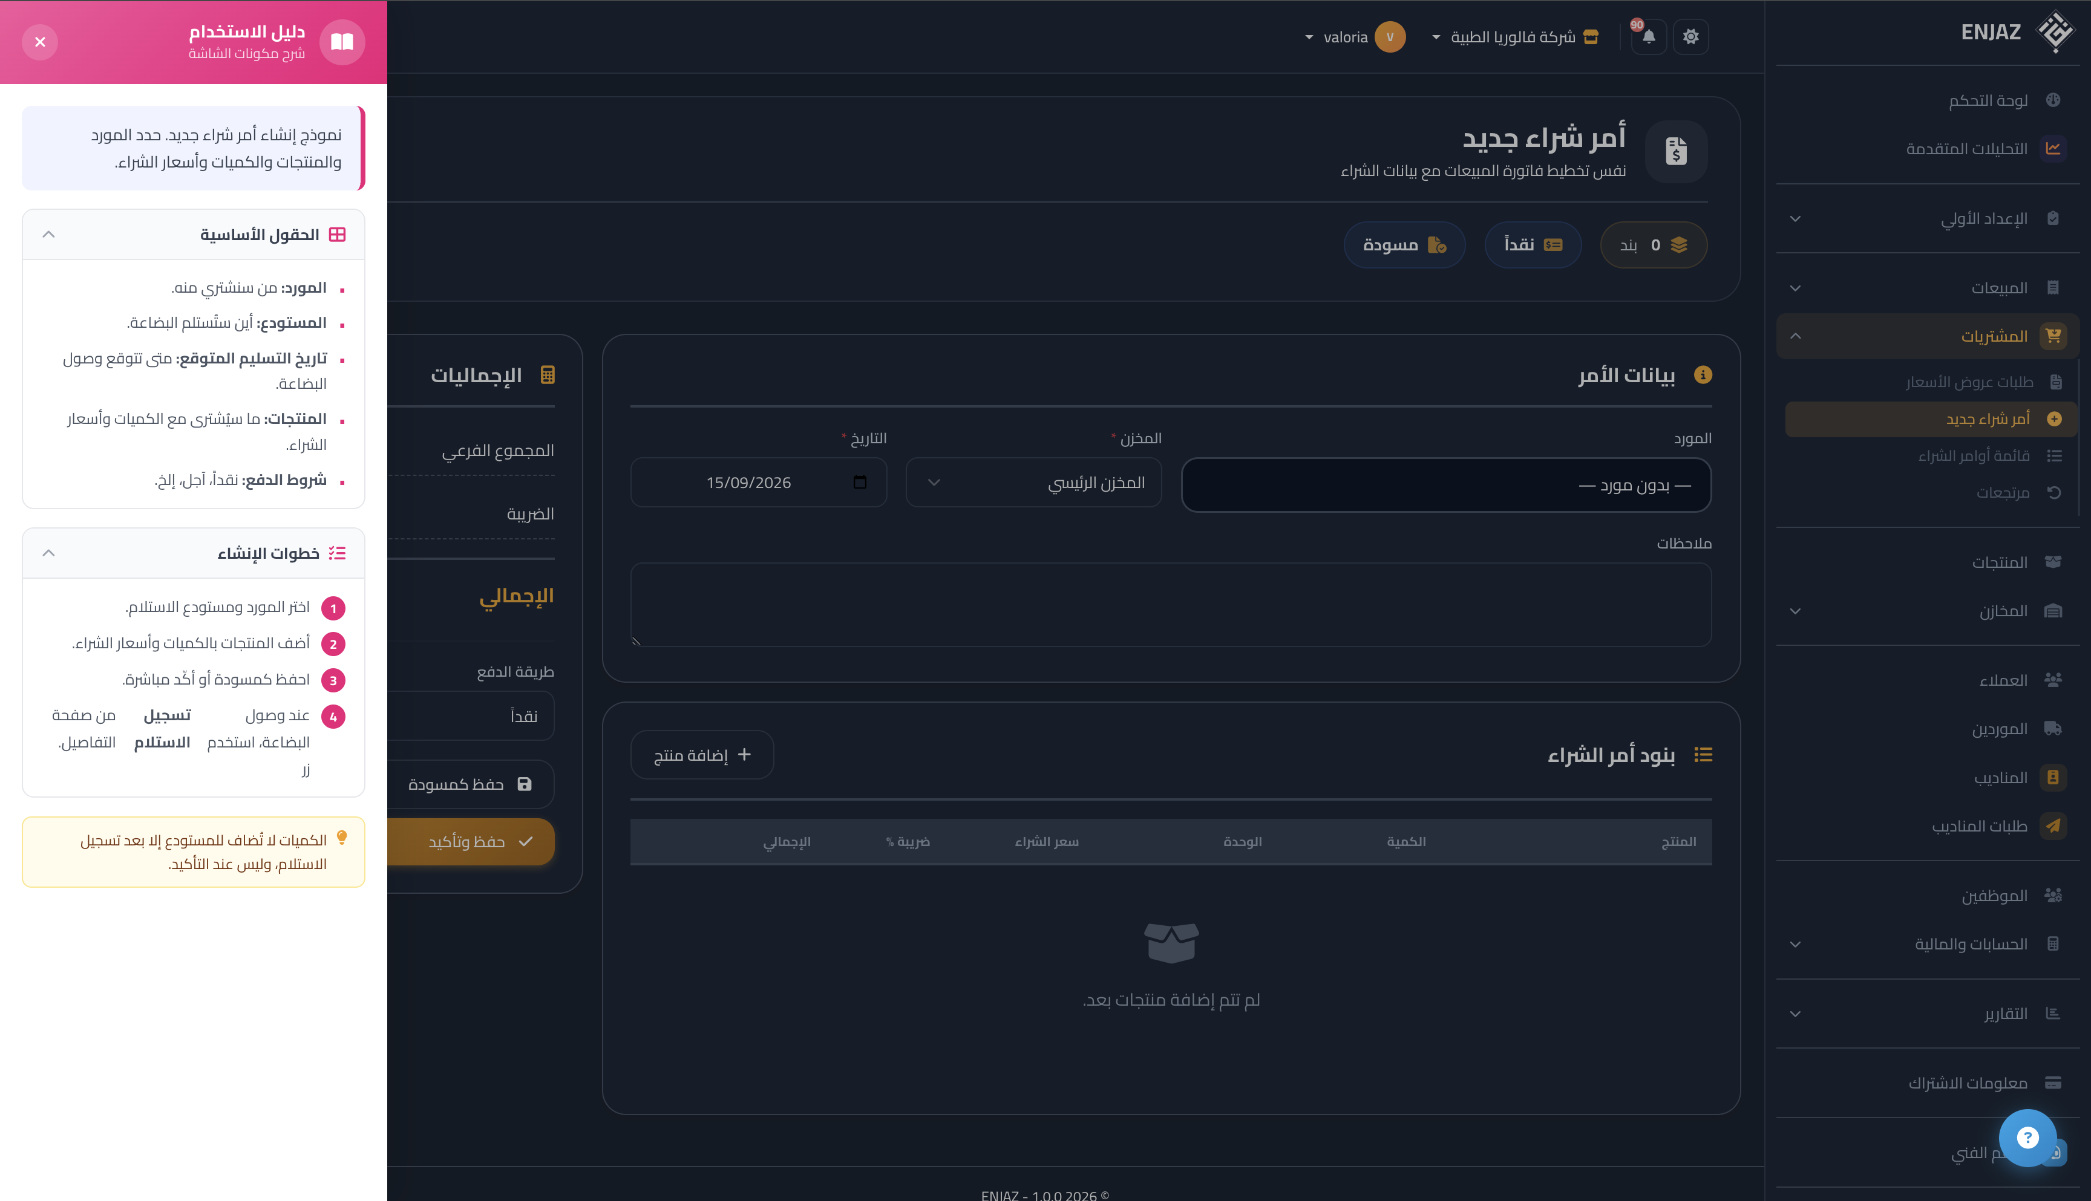The image size is (2091, 1201).
Task: Click the add product button
Action: (701, 755)
